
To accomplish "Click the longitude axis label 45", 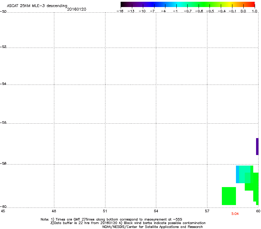I will click(x=3, y=211).
